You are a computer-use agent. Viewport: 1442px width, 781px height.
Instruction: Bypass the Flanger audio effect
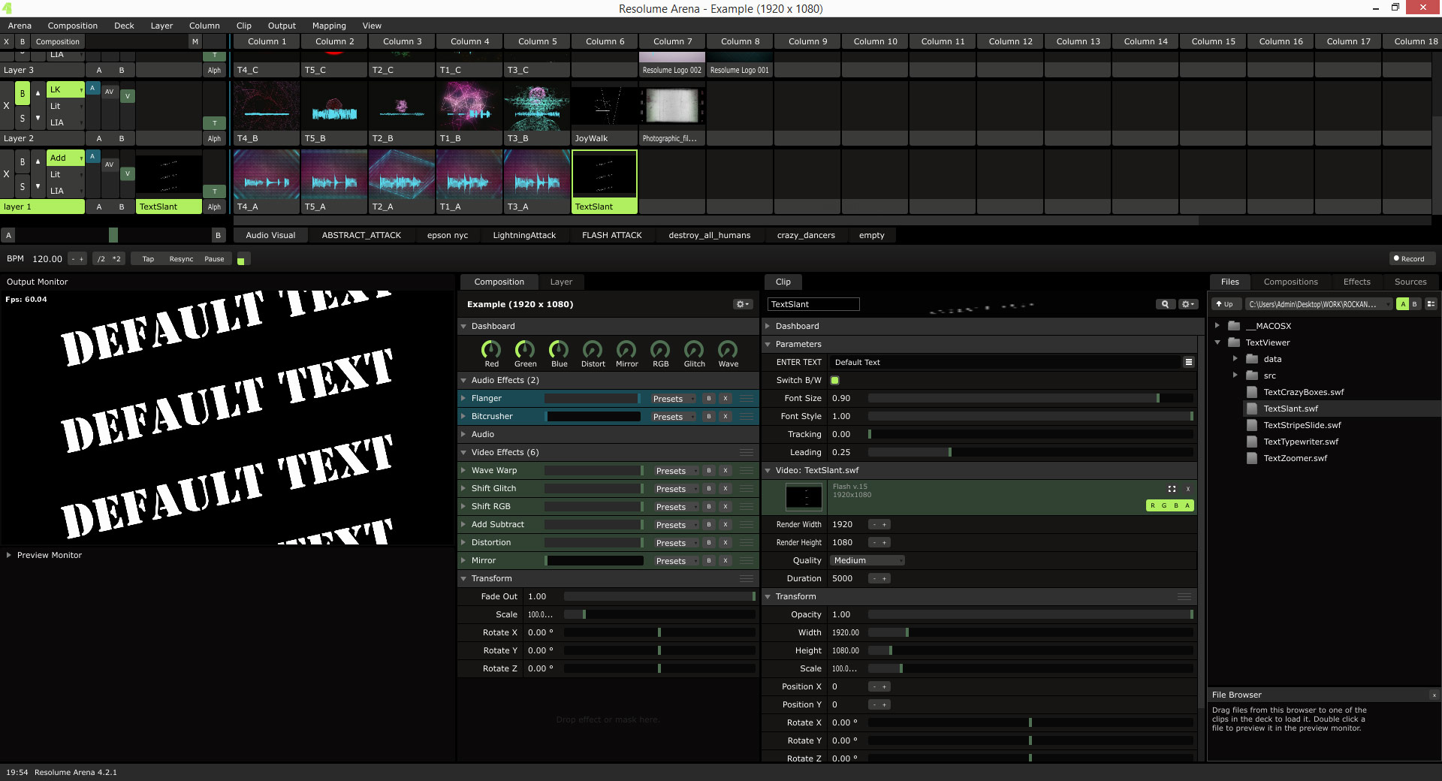tap(707, 398)
